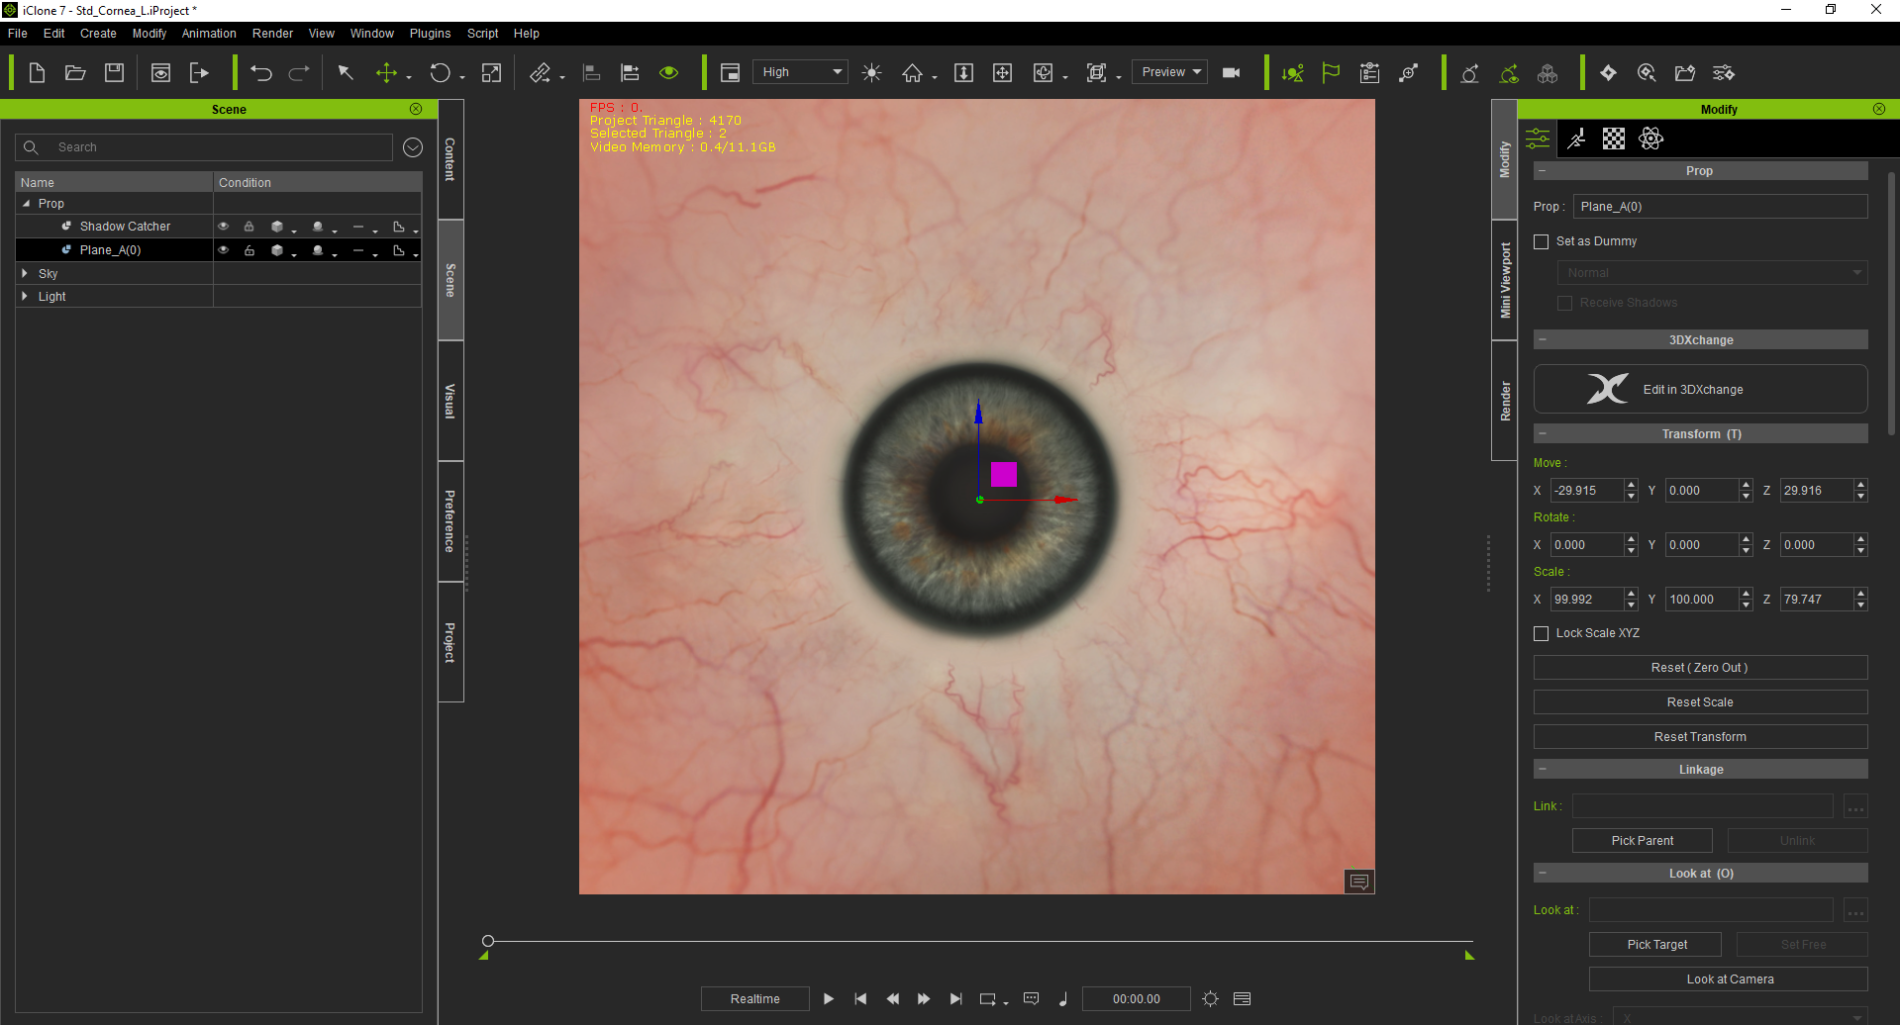Switch to the Visual side tab

450,401
